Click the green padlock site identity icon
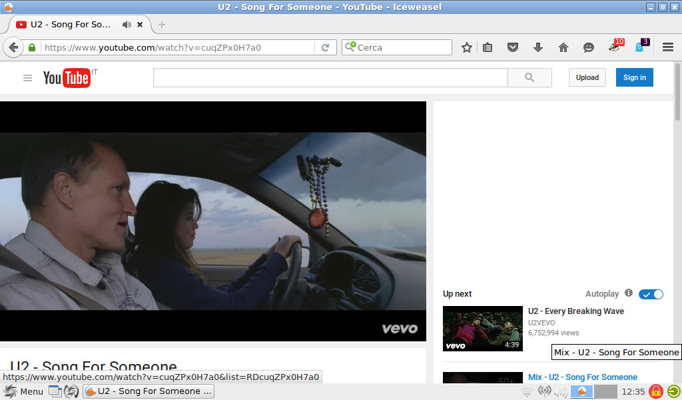682x400 pixels. (x=32, y=47)
